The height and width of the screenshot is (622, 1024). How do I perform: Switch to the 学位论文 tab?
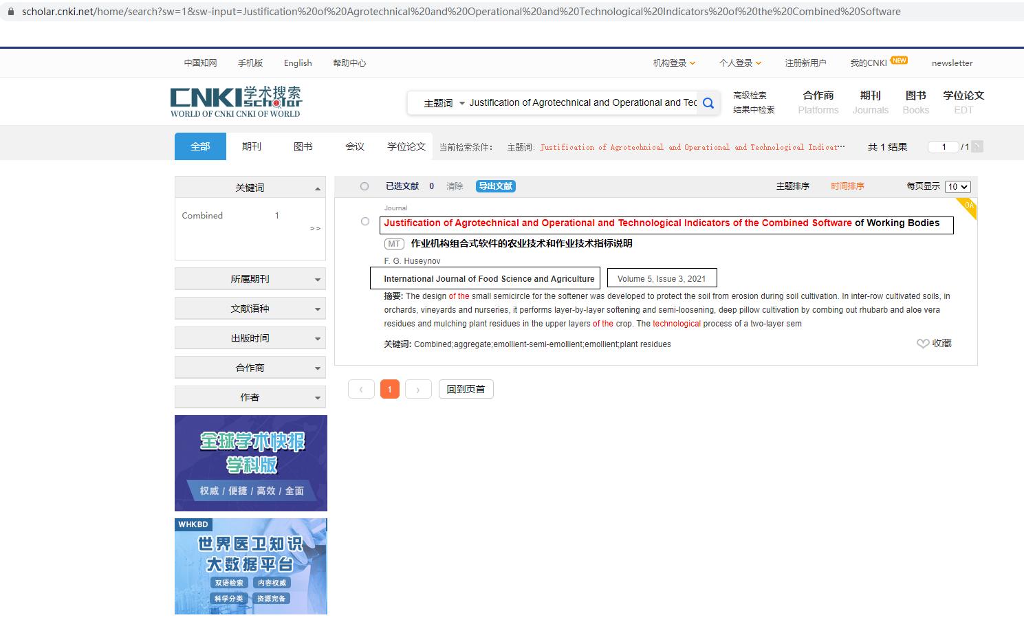pos(406,146)
